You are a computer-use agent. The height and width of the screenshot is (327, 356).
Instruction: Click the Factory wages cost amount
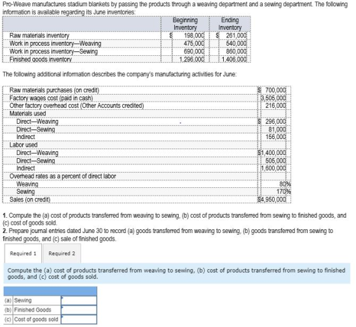(x=273, y=98)
